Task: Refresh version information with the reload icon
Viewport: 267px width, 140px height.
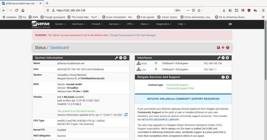Action: (x=126, y=115)
